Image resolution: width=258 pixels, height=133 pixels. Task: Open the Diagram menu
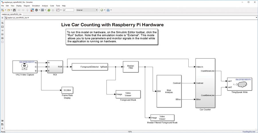pyautogui.click(x=27, y=6)
